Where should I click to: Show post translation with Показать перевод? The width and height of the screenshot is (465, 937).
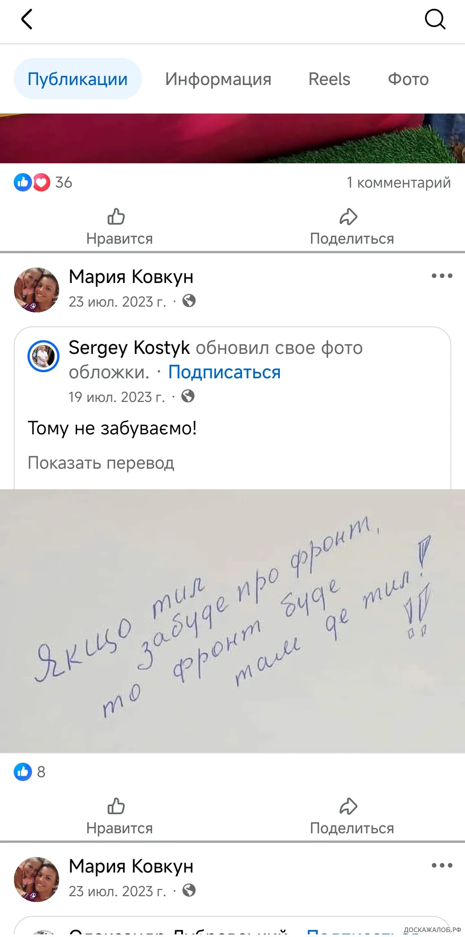101,463
